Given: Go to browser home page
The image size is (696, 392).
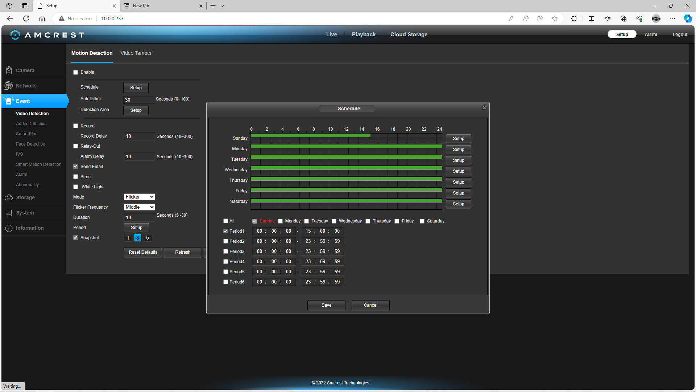Looking at the screenshot, I should coord(42,19).
